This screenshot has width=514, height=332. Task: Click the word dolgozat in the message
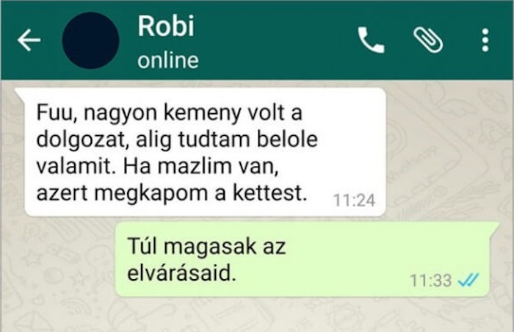[82, 140]
